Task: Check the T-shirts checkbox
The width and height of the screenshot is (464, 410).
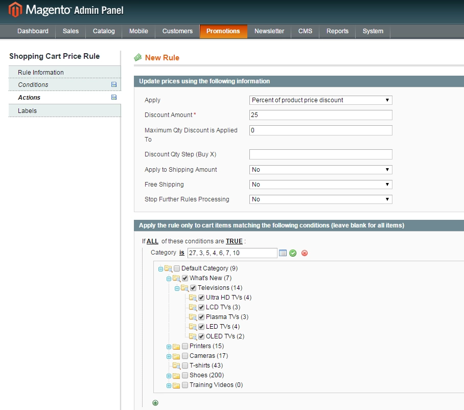Action: coord(185,366)
